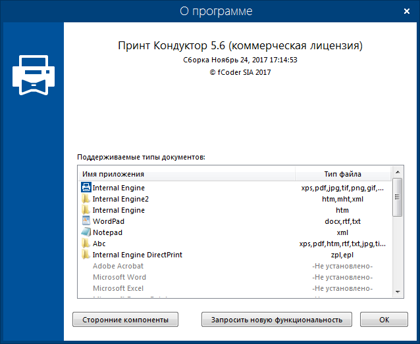Click the xps,pdf,jpg,tif,png,gif file types cell

click(342, 188)
